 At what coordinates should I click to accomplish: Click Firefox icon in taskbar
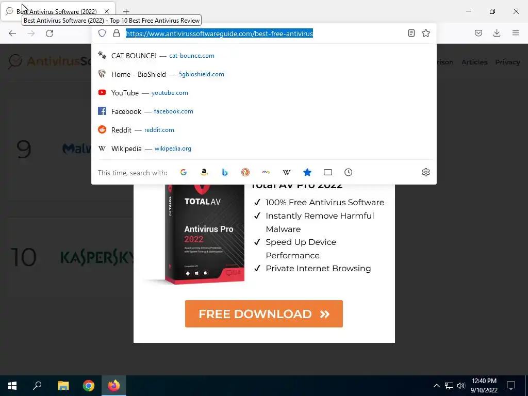coord(114,386)
